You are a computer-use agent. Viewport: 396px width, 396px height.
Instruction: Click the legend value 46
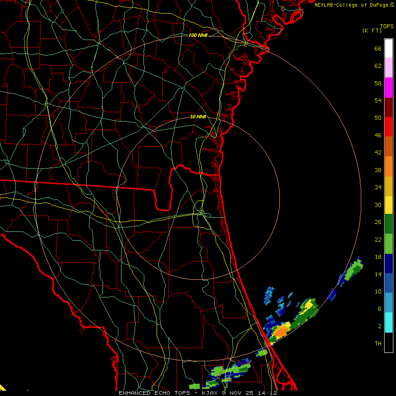pos(378,136)
